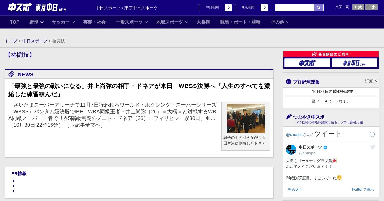
Task: Increase text size with 大 button
Action: [x=358, y=7]
